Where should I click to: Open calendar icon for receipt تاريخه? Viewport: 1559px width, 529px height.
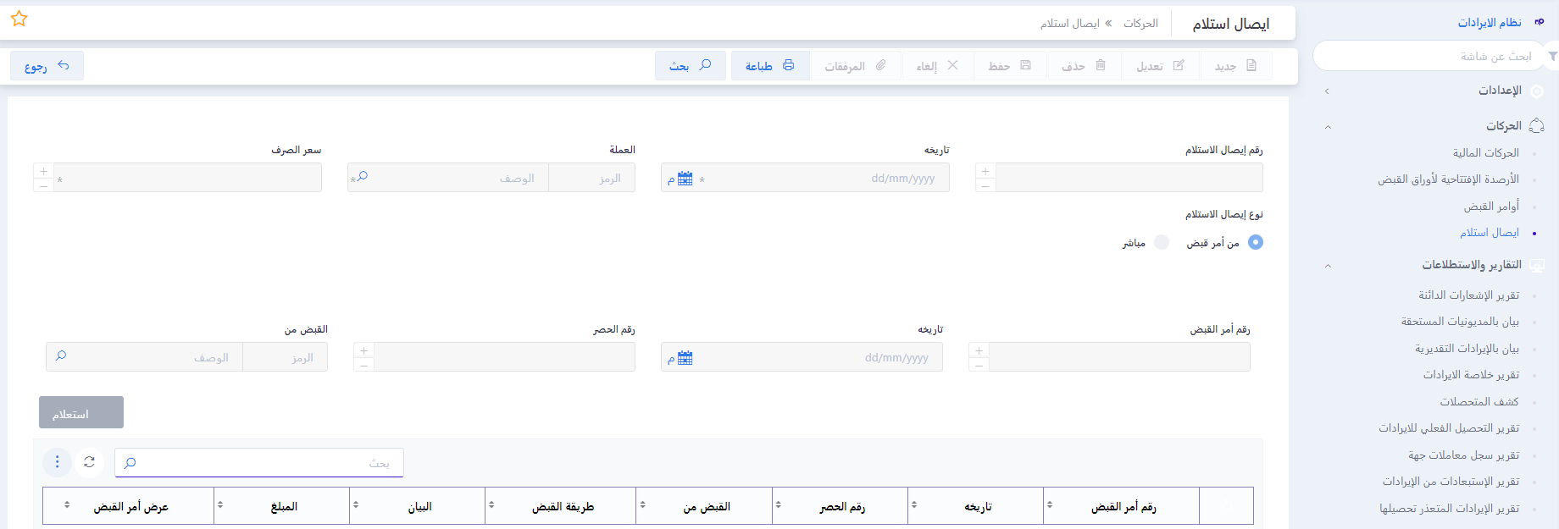coord(685,179)
